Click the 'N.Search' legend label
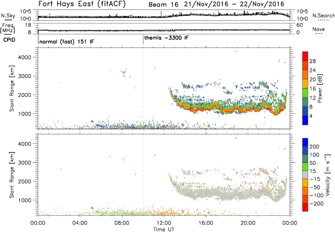The height and width of the screenshot is (232, 335). pyautogui.click(x=323, y=15)
